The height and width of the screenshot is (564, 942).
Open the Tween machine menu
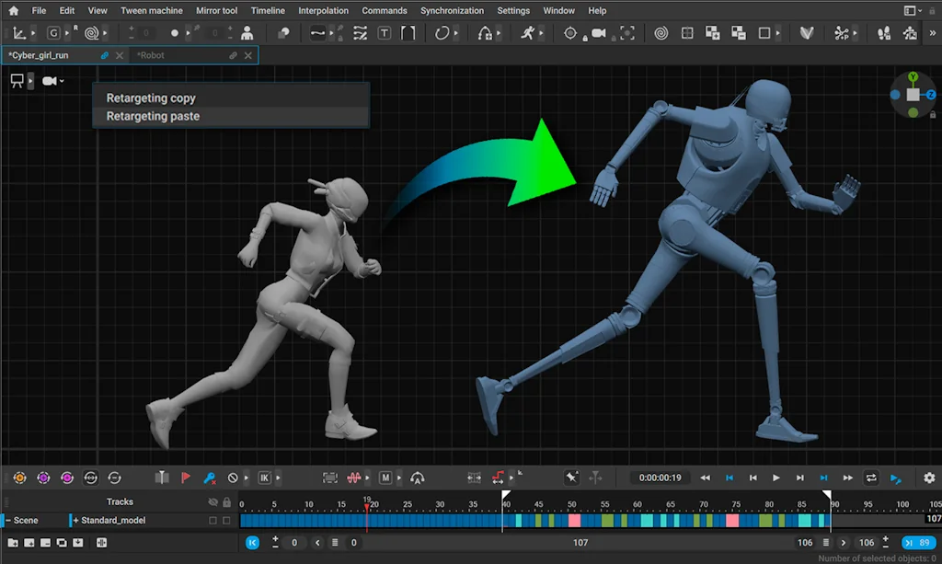152,10
